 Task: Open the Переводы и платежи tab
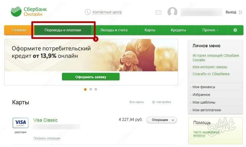coord(63,30)
